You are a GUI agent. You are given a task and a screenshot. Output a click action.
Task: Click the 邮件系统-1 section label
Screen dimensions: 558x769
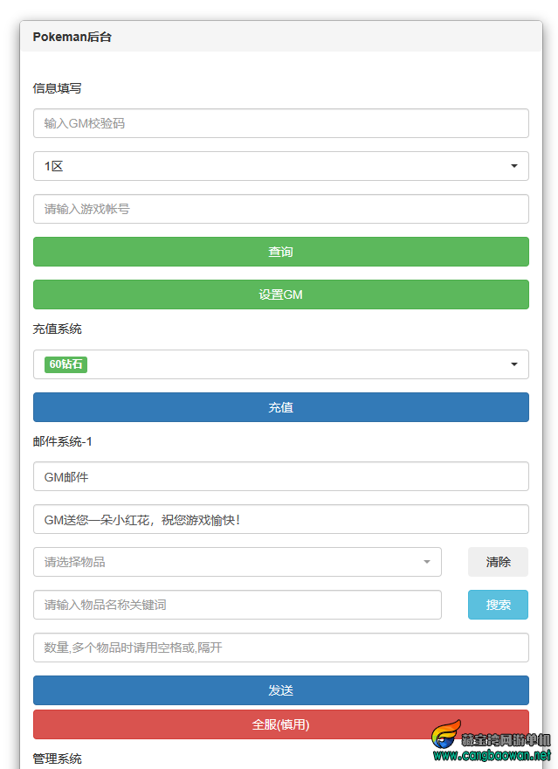(x=62, y=441)
